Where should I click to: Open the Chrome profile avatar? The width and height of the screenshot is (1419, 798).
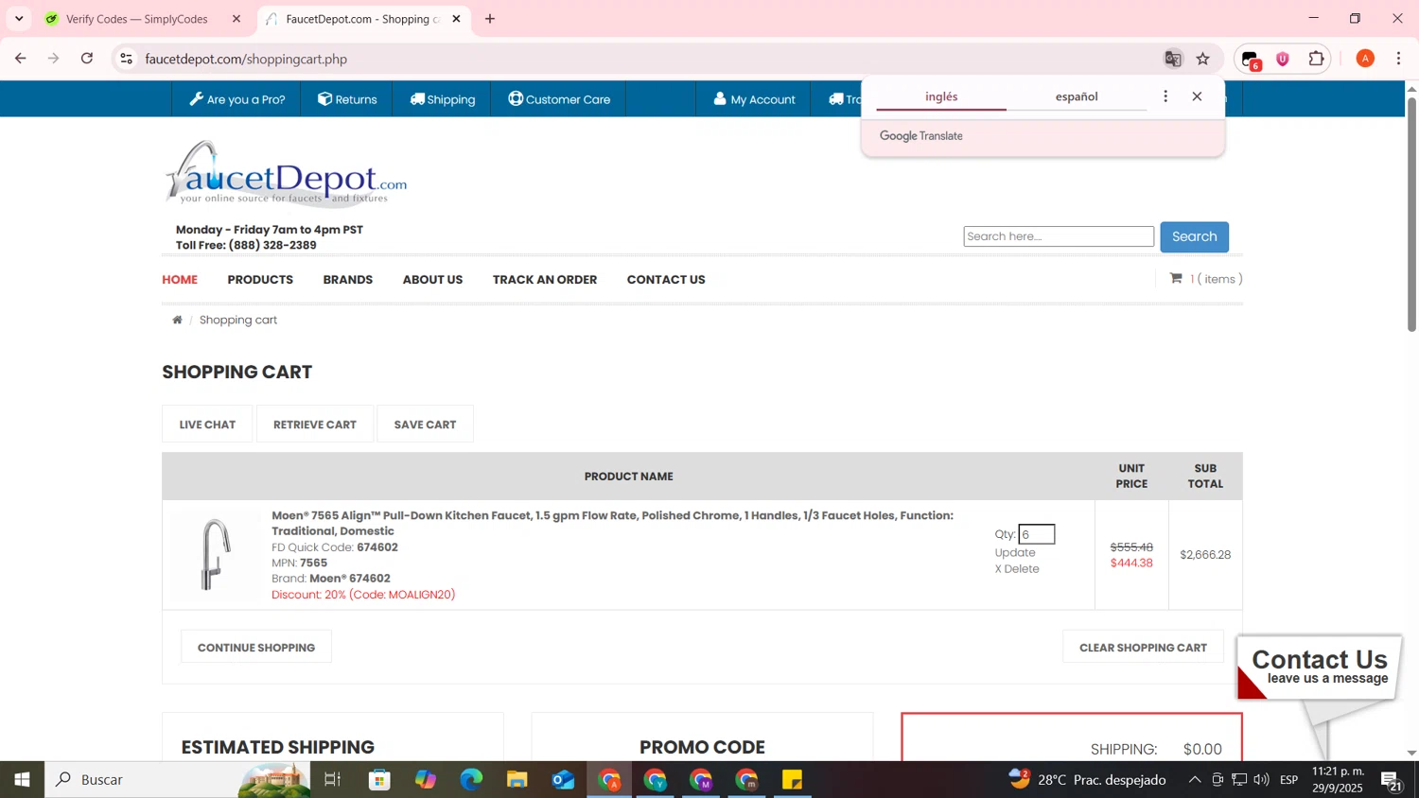point(1365,59)
